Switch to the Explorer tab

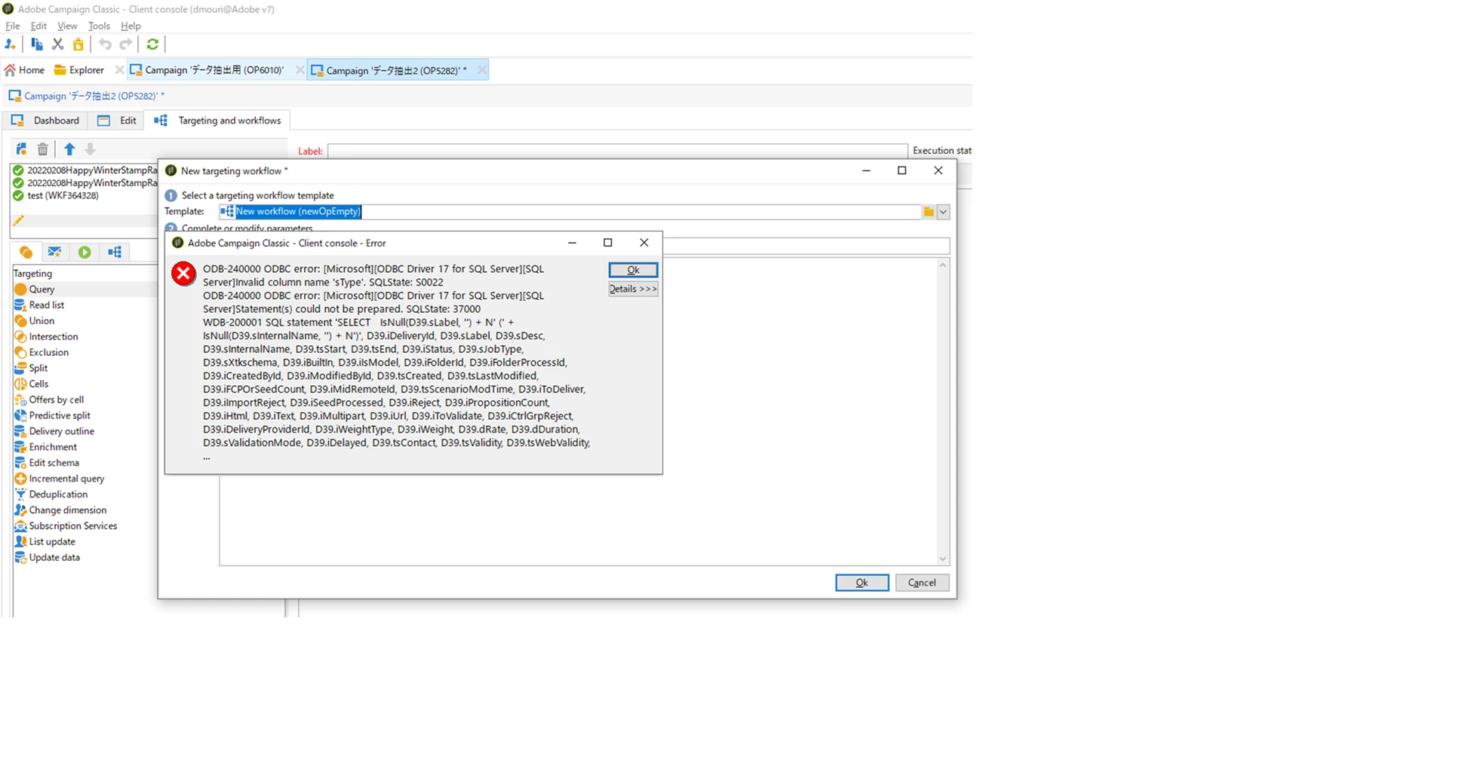(x=79, y=70)
